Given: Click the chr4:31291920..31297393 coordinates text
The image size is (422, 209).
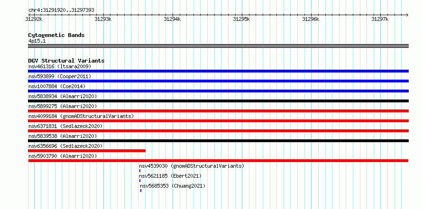Looking at the screenshot, I should click(61, 10).
